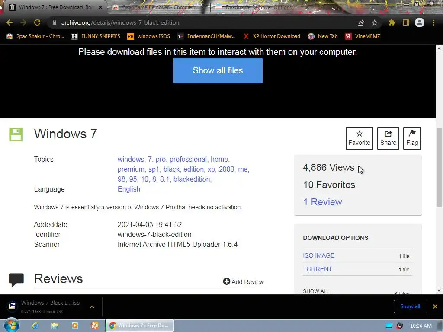Click the share-page icon in the address bar
The width and height of the screenshot is (443, 332).
pos(361,22)
